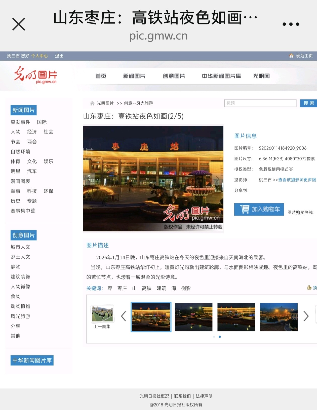Image resolution: width=317 pixels, height=410 pixels.
Task: Select the last night-scene thumbnail in strip
Action: click(279, 317)
